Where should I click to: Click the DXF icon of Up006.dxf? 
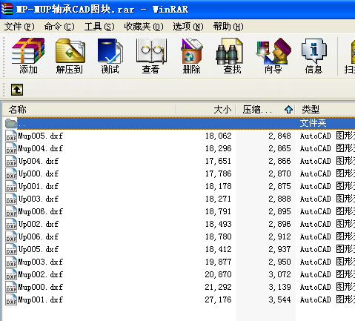point(11,236)
